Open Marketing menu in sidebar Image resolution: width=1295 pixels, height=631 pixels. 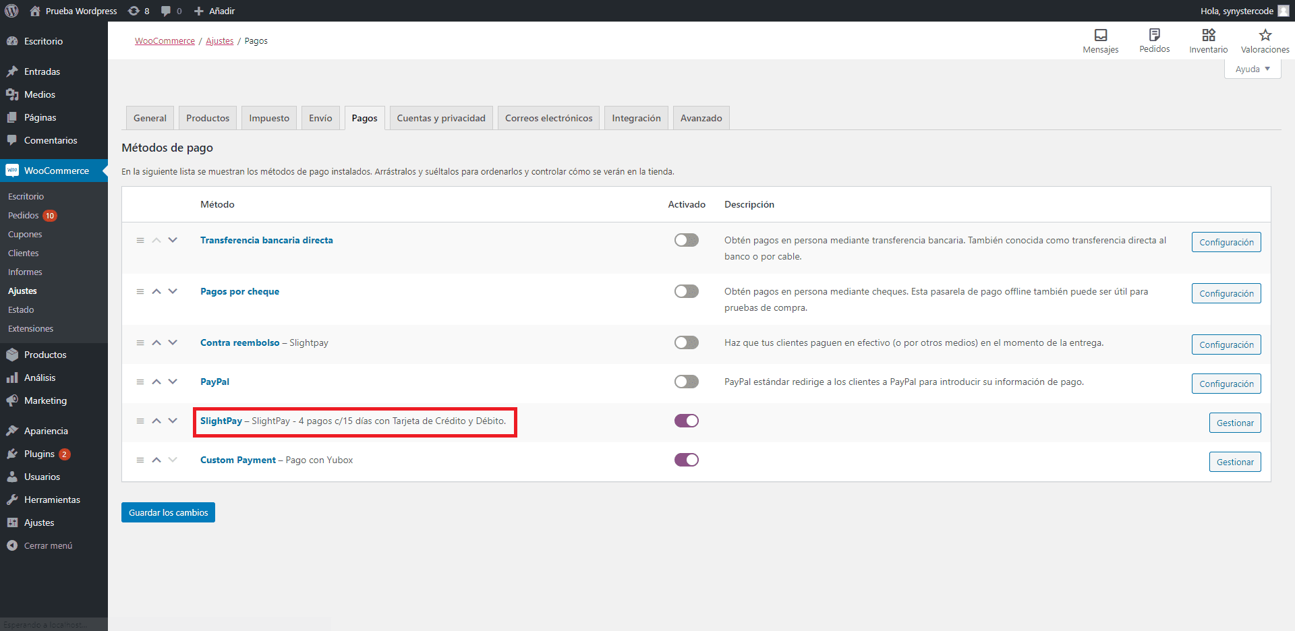54,400
